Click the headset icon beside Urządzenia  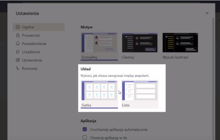[x=18, y=52]
